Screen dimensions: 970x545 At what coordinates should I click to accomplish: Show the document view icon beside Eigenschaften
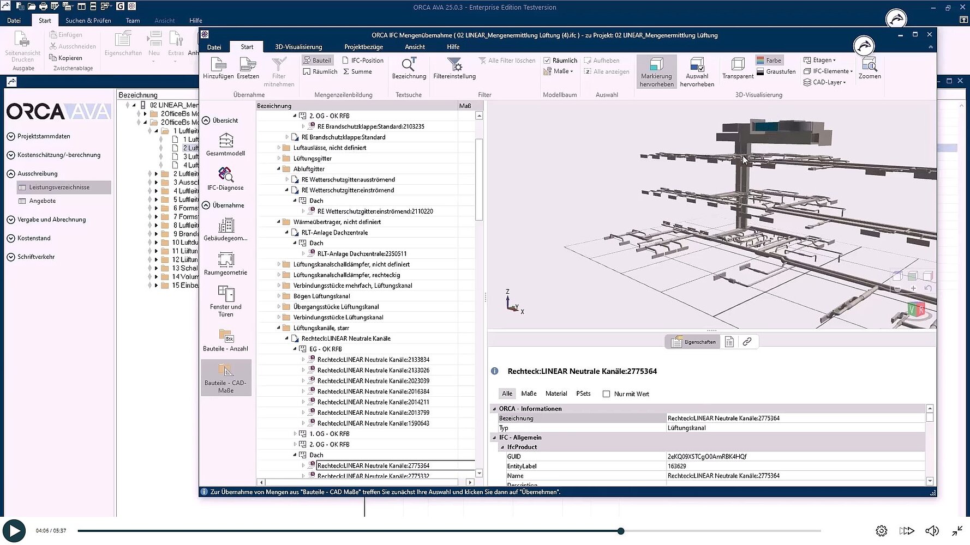729,342
